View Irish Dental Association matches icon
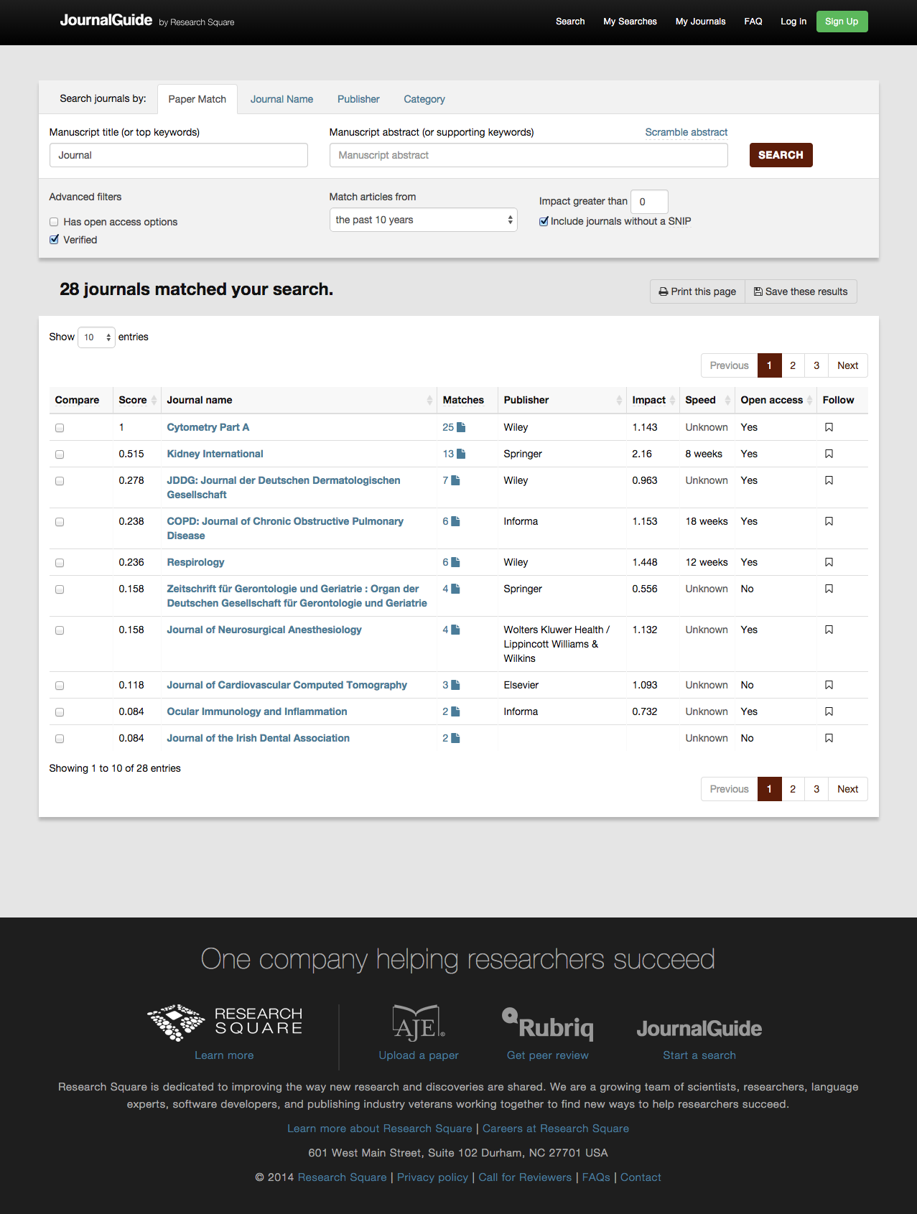 click(x=455, y=738)
